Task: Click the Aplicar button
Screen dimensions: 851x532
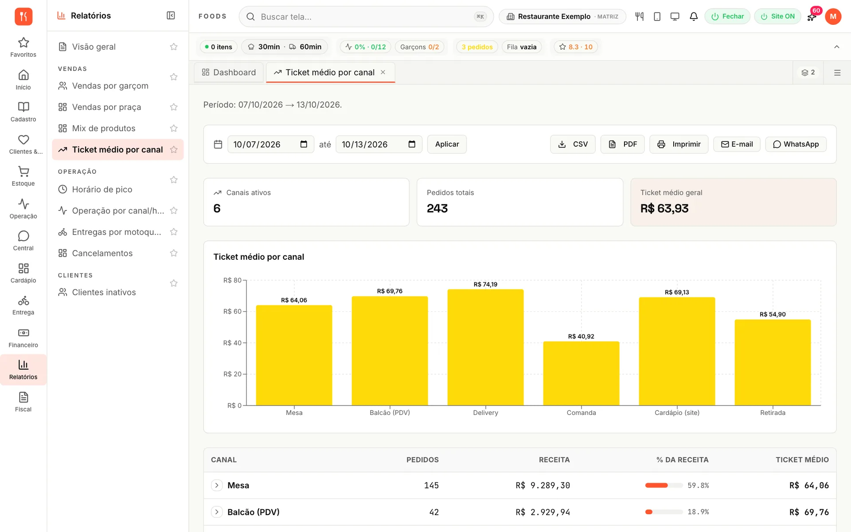Action: 447,144
